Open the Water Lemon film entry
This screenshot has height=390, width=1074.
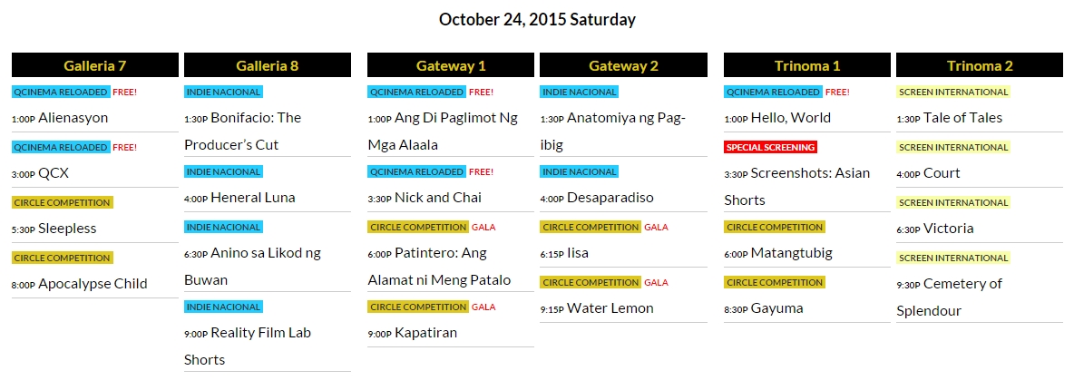coord(610,308)
